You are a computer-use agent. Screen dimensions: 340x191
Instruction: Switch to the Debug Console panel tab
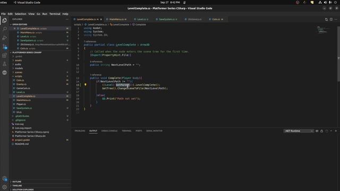coord(109,131)
